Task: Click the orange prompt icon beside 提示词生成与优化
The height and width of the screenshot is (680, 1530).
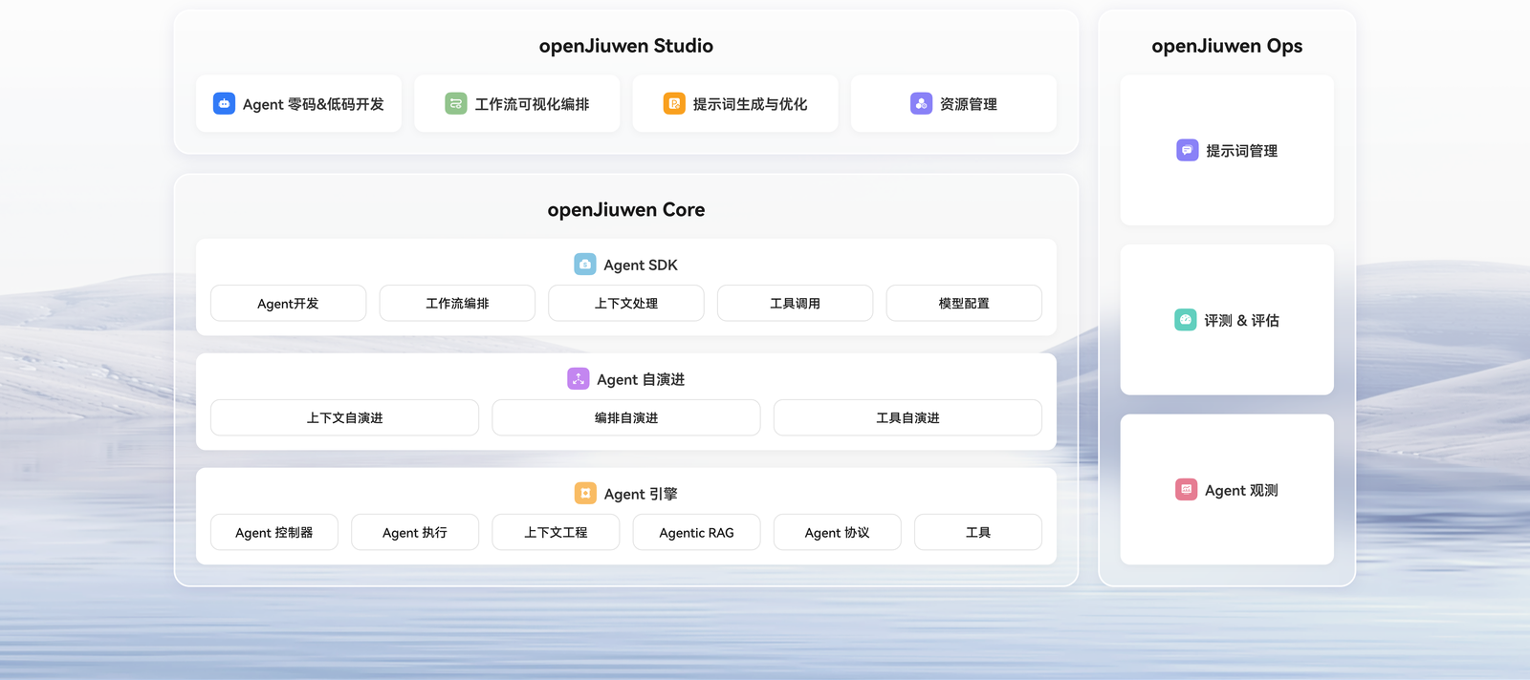Action: 674,103
